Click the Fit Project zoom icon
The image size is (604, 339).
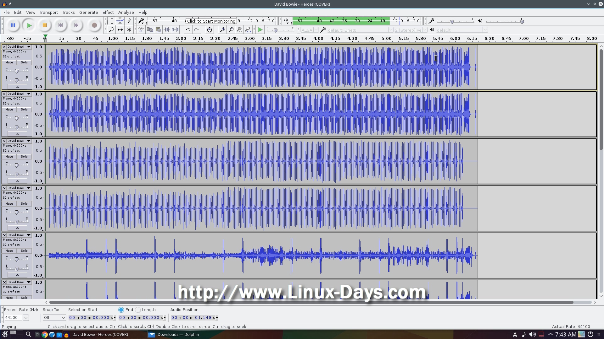(x=248, y=30)
